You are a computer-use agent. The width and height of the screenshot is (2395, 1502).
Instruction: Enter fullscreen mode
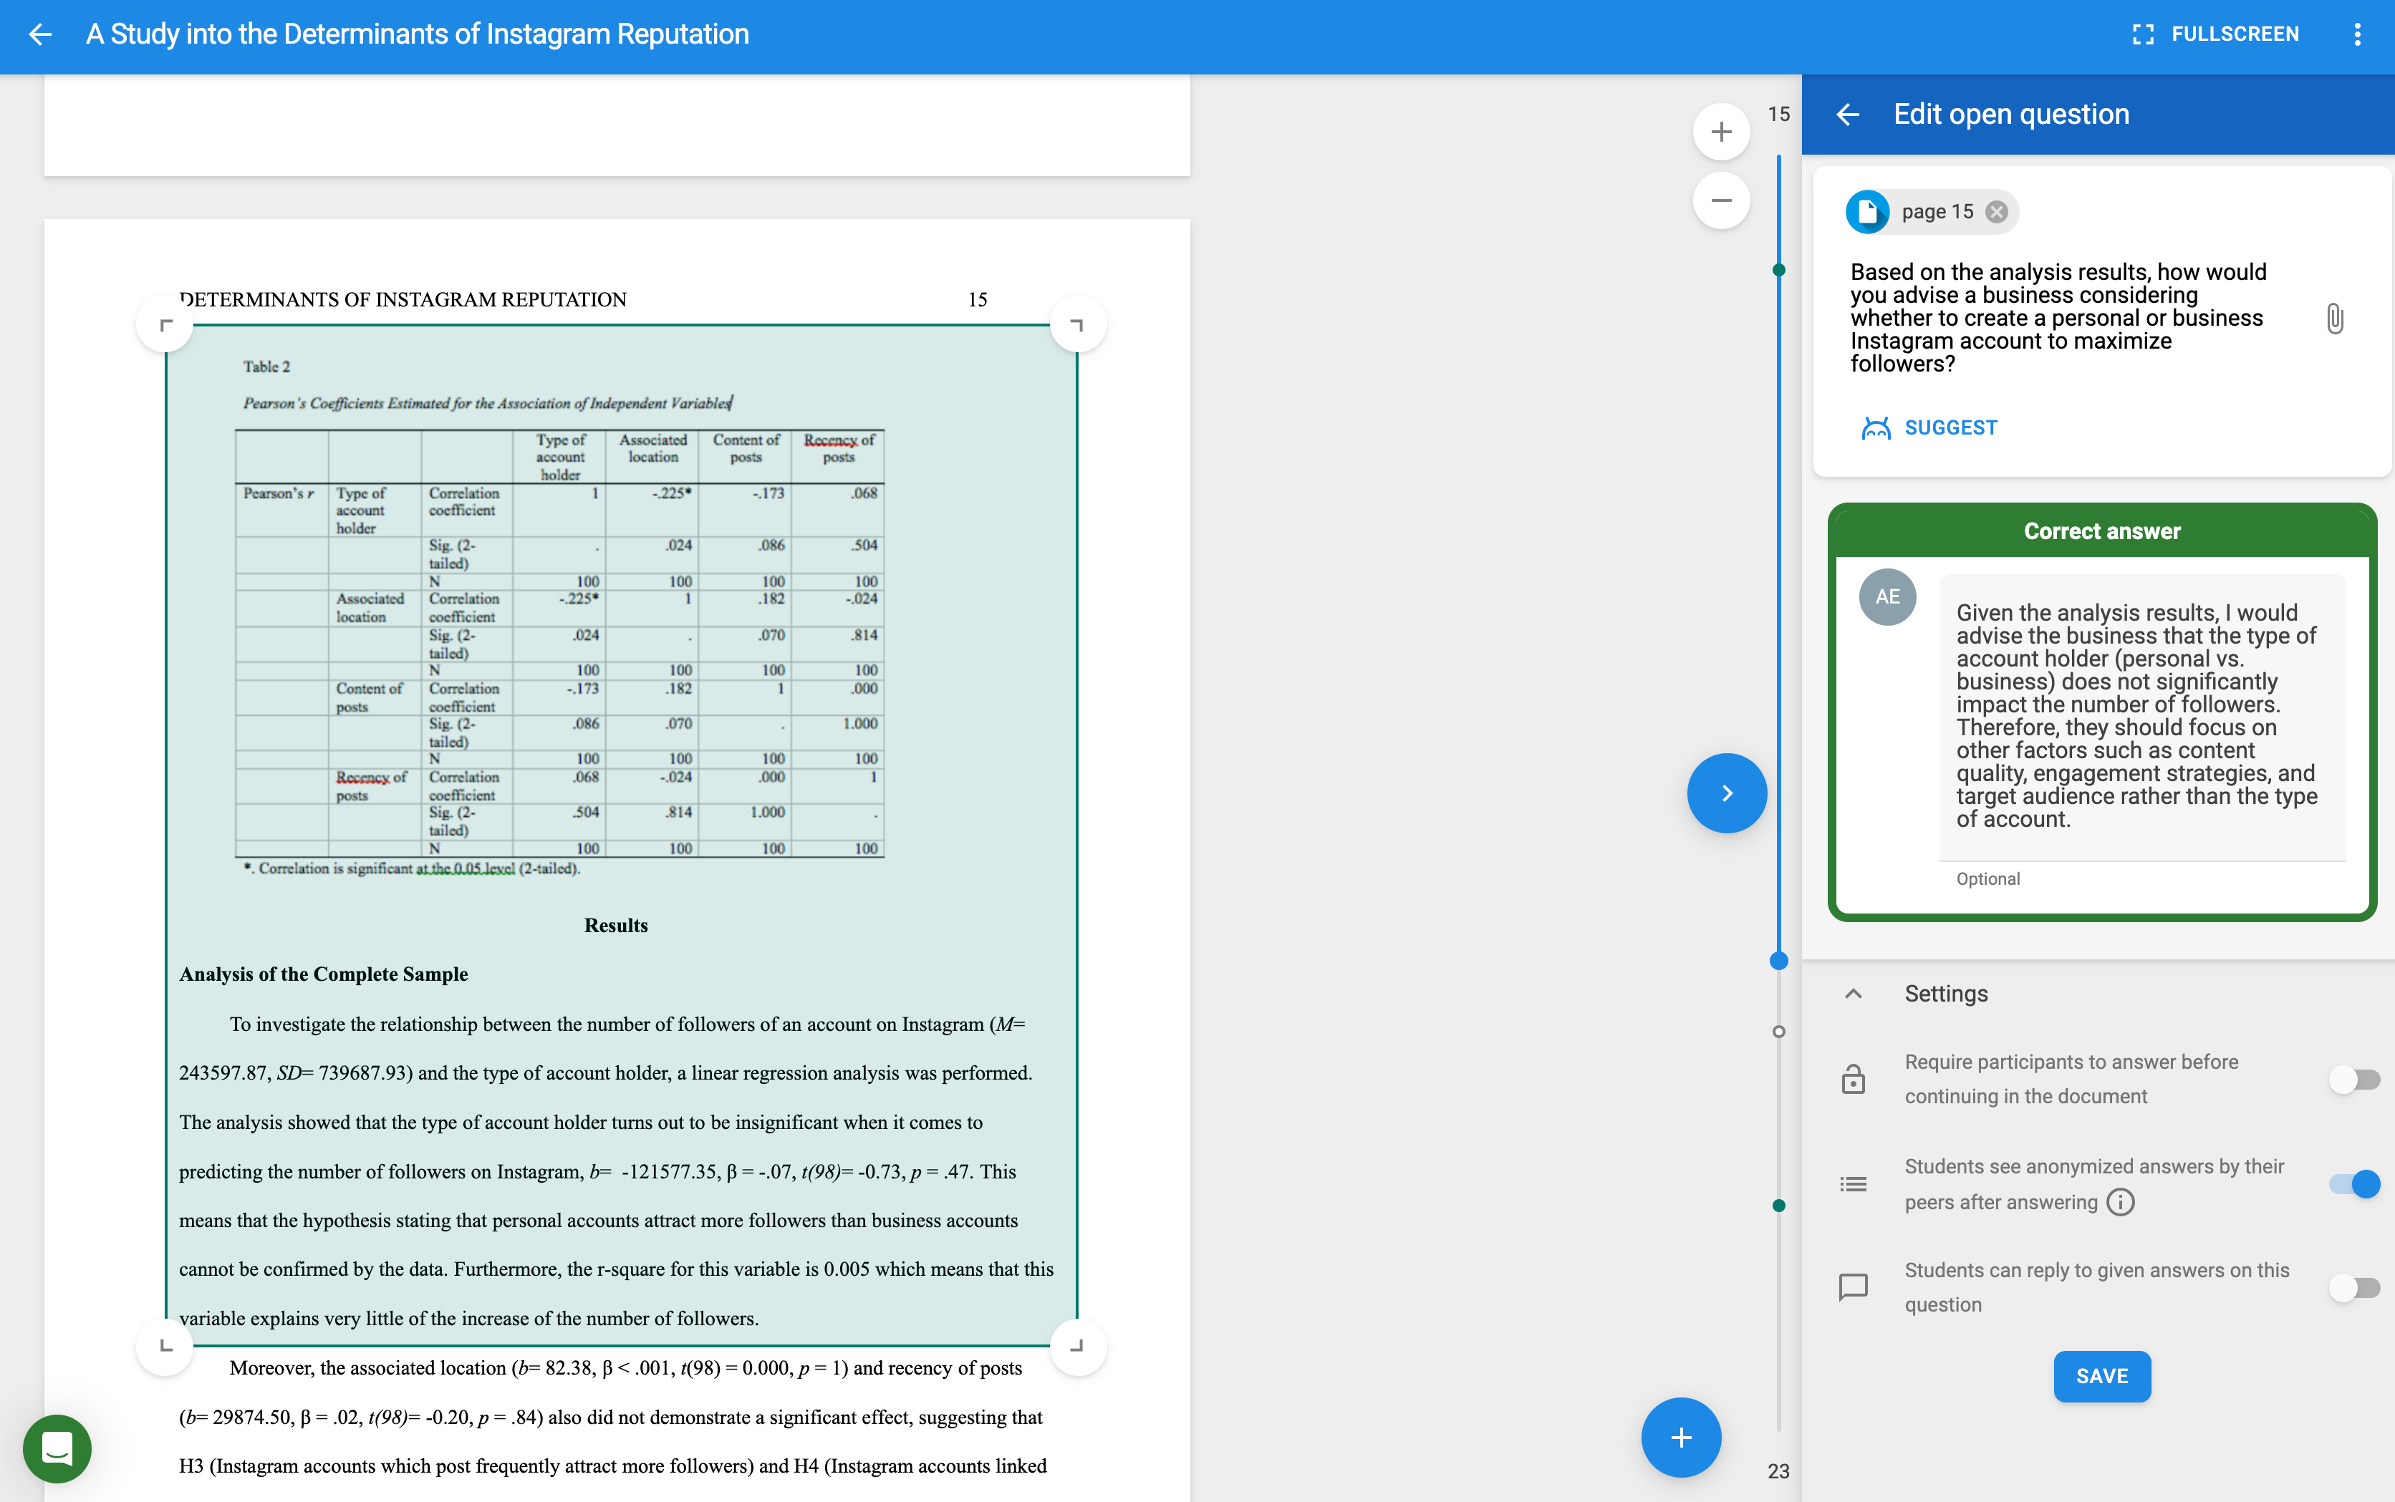(2215, 35)
